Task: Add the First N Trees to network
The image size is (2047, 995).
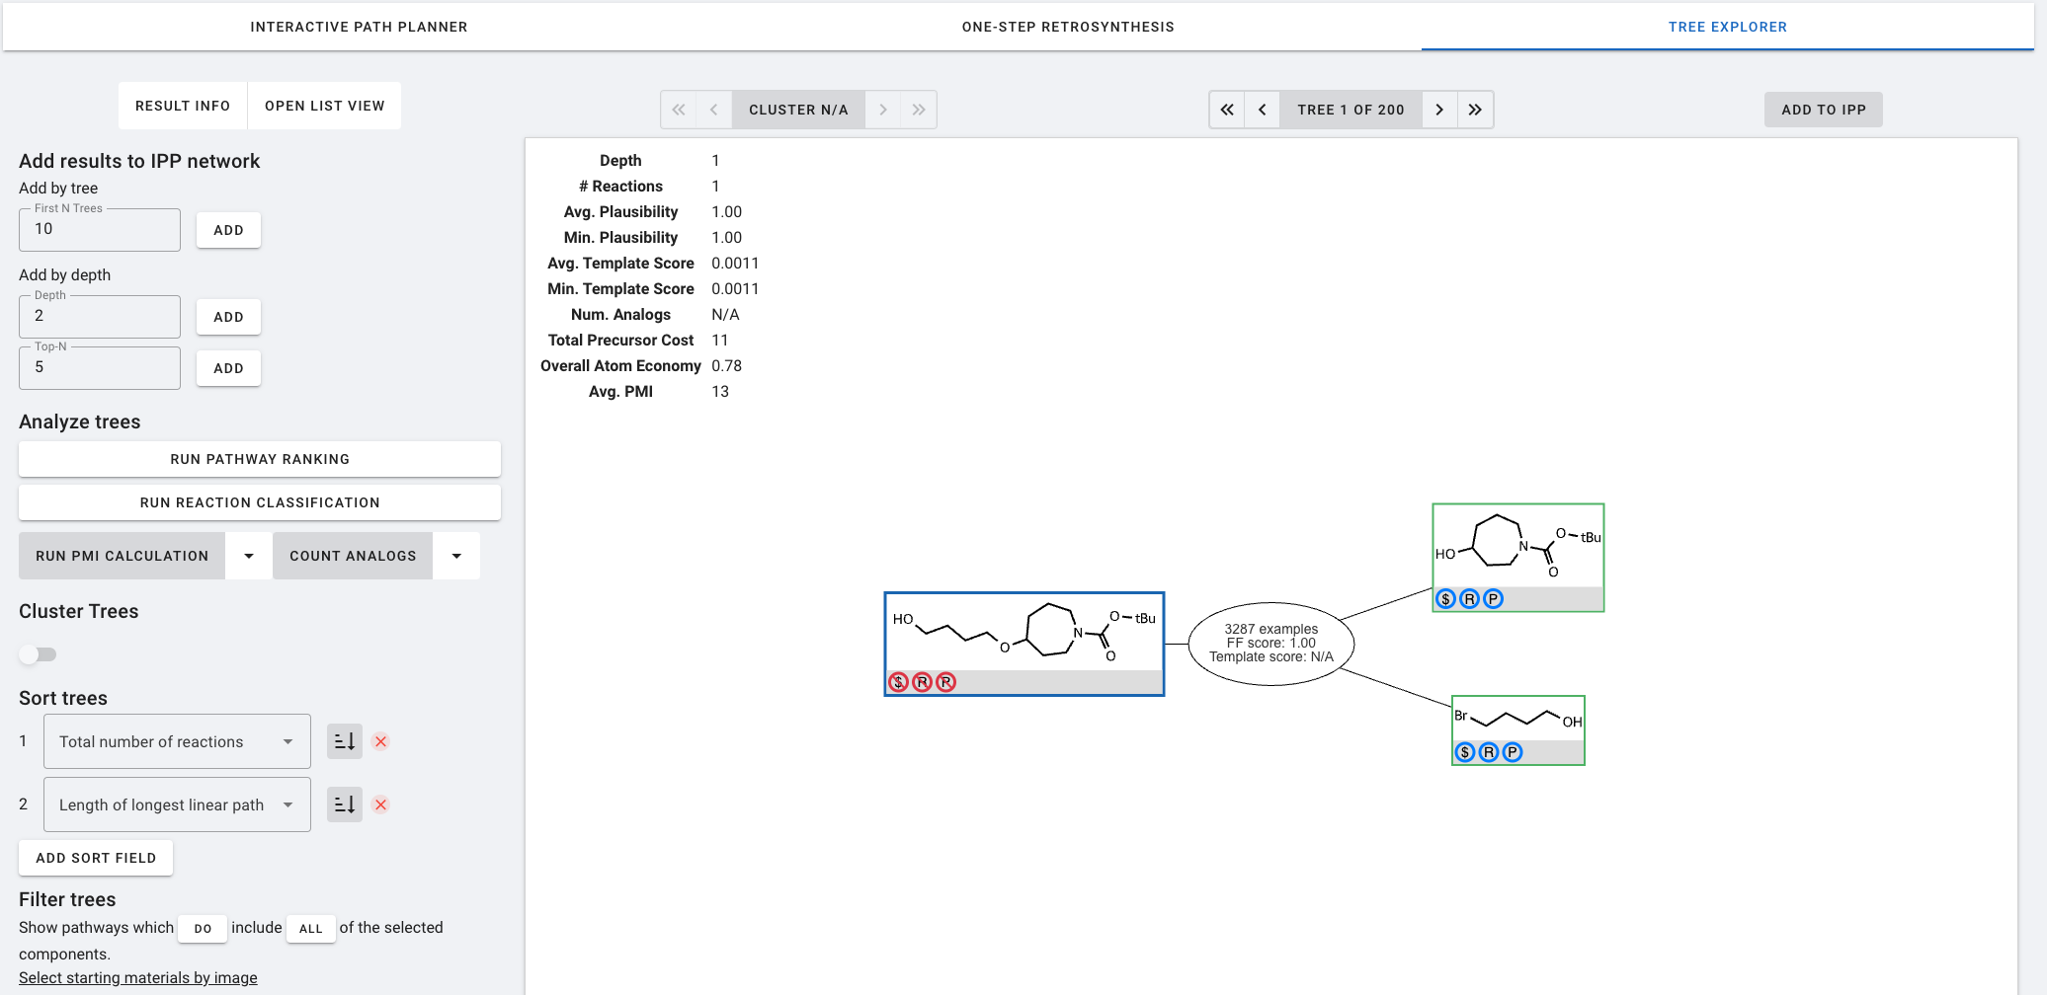Action: tap(228, 230)
